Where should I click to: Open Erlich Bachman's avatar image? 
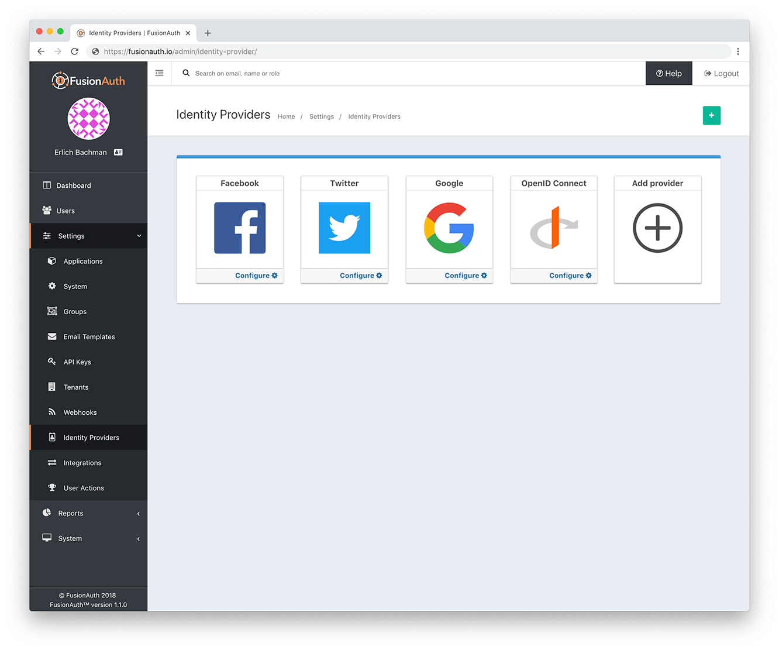click(x=89, y=119)
